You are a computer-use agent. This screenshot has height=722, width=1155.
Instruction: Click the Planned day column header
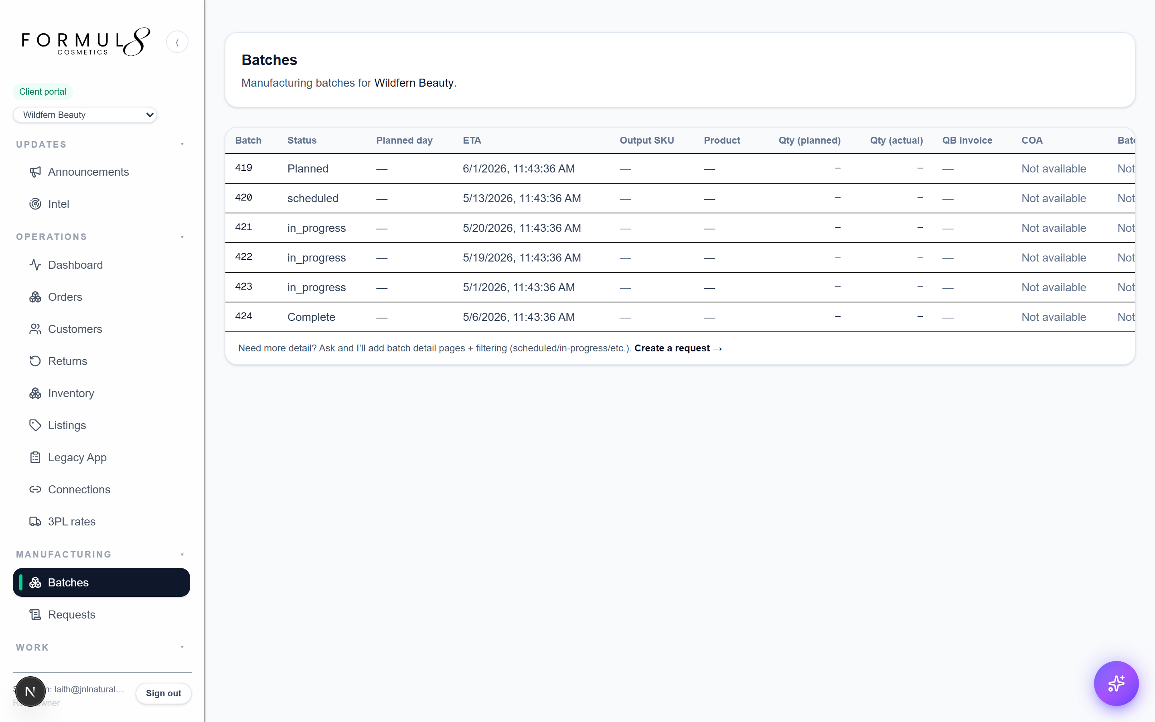[x=404, y=140]
